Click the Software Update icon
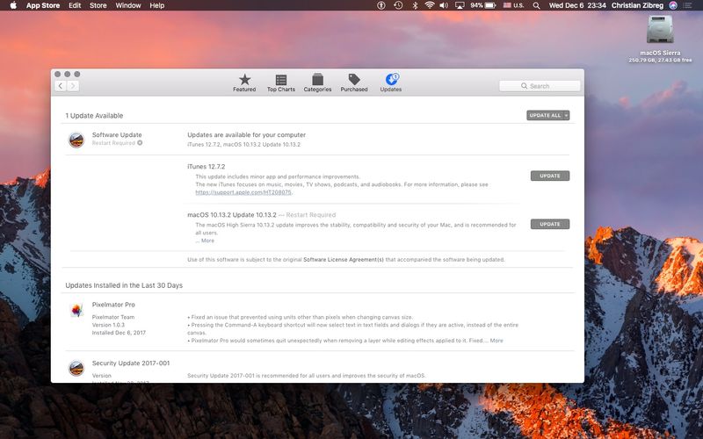703x439 pixels. (76, 140)
